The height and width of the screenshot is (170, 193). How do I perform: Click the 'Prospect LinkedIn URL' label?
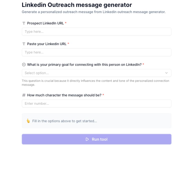pyautogui.click(x=45, y=23)
